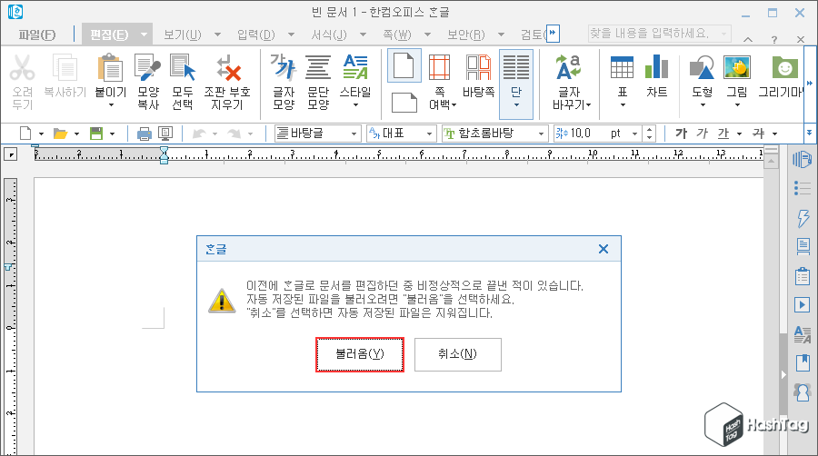The height and width of the screenshot is (456, 818).
Task: Open the Drawing Yard (그리기마당) icon
Action: 784,68
